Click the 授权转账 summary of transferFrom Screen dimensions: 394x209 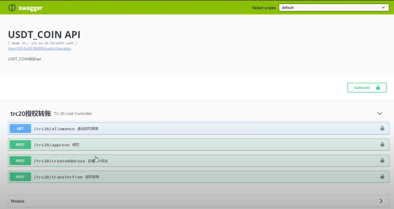tap(92, 177)
